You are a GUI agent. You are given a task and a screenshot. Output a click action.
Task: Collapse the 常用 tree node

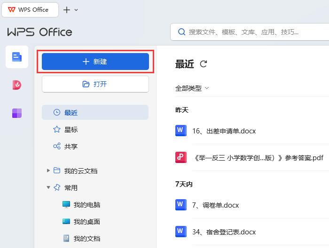48,187
